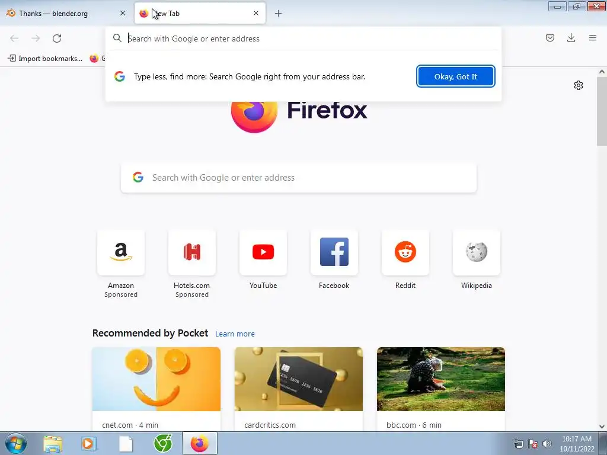607x455 pixels.
Task: Click the vertical scrollbar thumb
Action: tap(602, 111)
